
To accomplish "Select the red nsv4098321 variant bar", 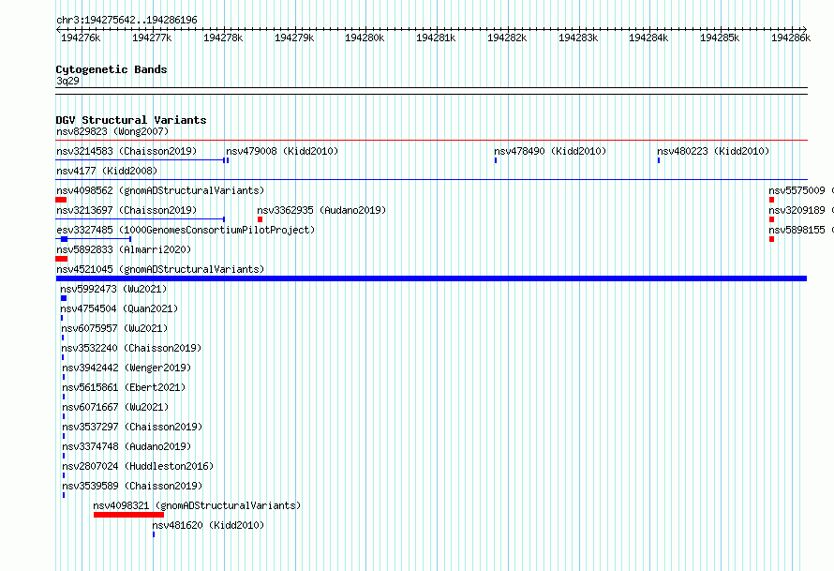I will (x=128, y=515).
